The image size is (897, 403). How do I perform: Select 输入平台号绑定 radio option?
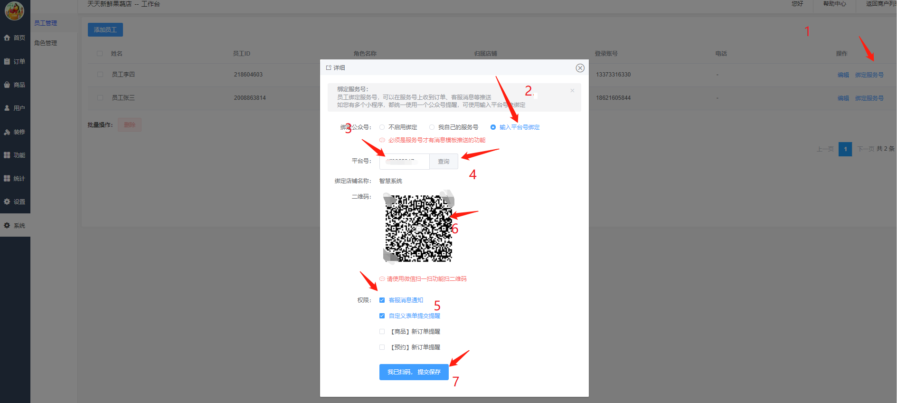[515, 127]
